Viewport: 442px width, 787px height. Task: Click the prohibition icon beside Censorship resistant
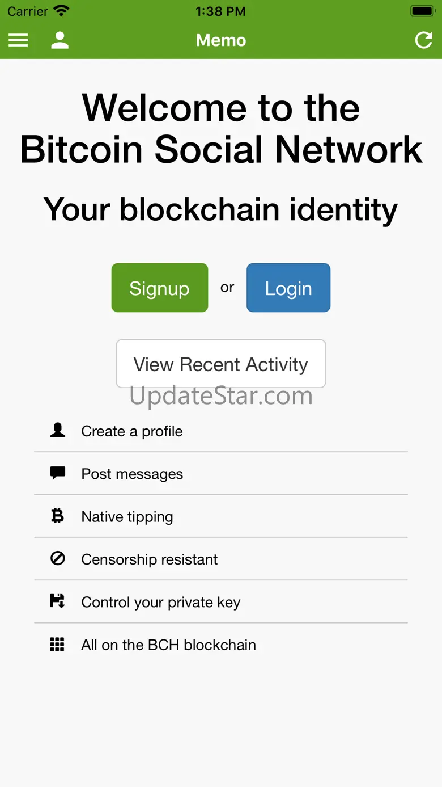[58, 559]
